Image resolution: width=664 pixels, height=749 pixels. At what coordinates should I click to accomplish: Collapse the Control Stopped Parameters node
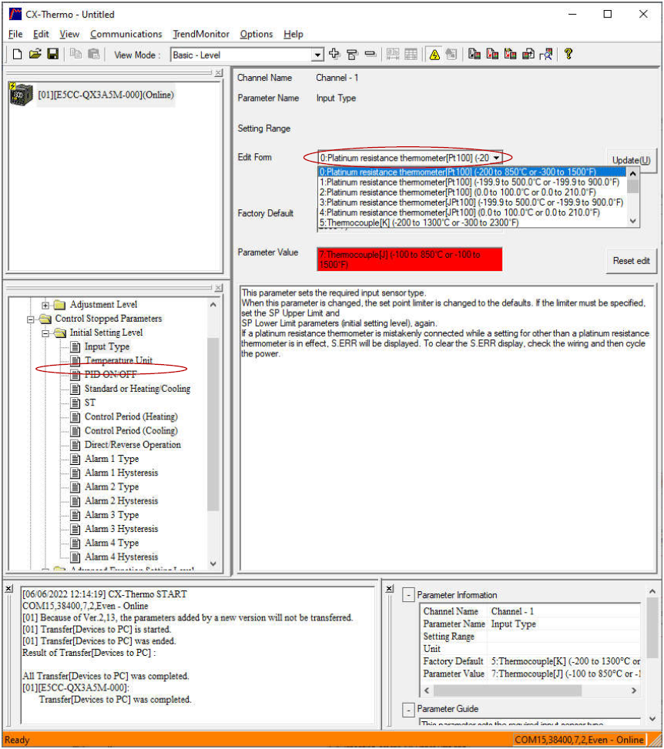[31, 319]
